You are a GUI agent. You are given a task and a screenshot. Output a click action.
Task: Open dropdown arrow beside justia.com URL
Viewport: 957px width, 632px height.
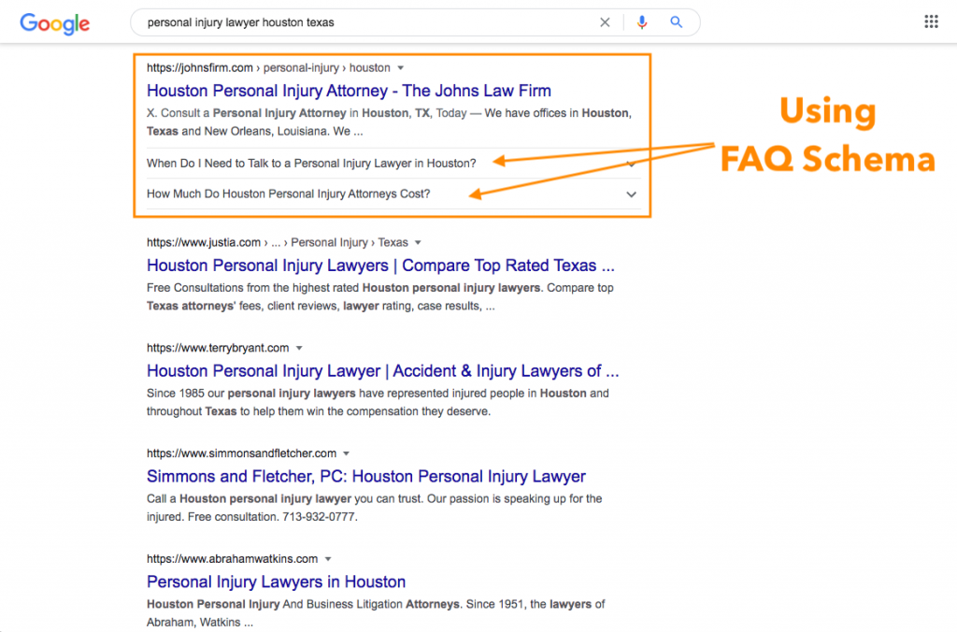click(418, 242)
